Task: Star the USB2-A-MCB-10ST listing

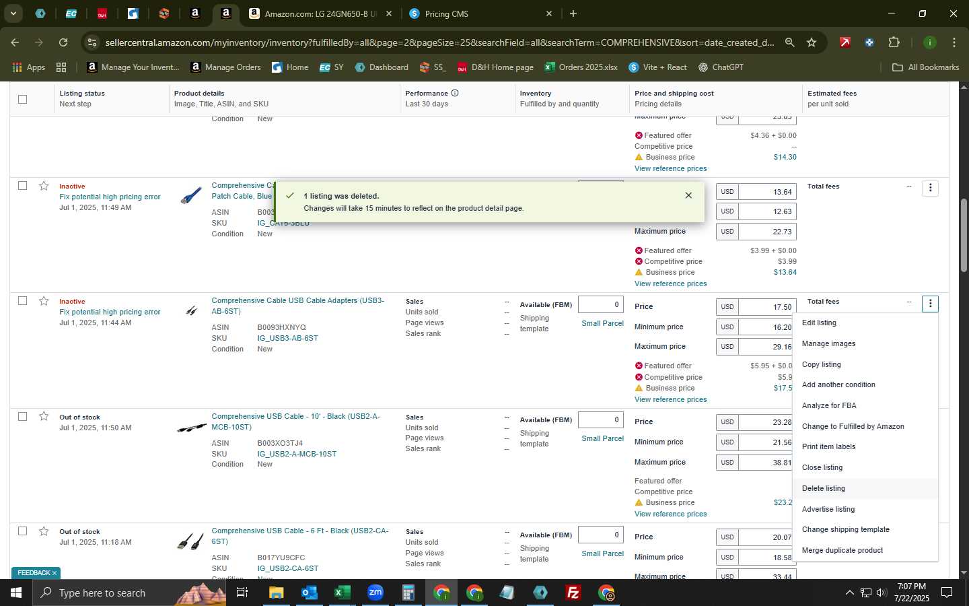Action: (x=44, y=416)
